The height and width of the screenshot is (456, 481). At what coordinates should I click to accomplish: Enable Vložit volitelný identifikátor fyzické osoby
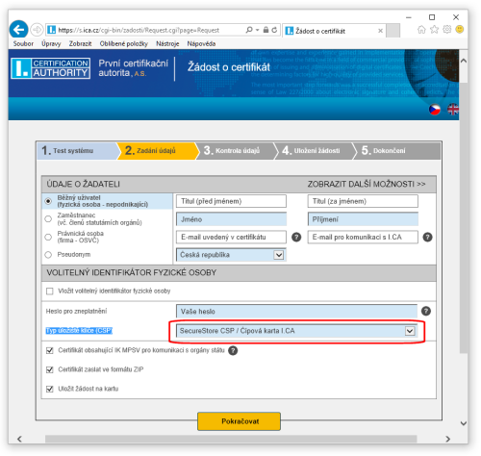50,291
